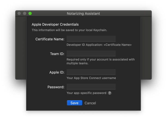Click the 'Developer ID Application' hint text

[99, 45]
